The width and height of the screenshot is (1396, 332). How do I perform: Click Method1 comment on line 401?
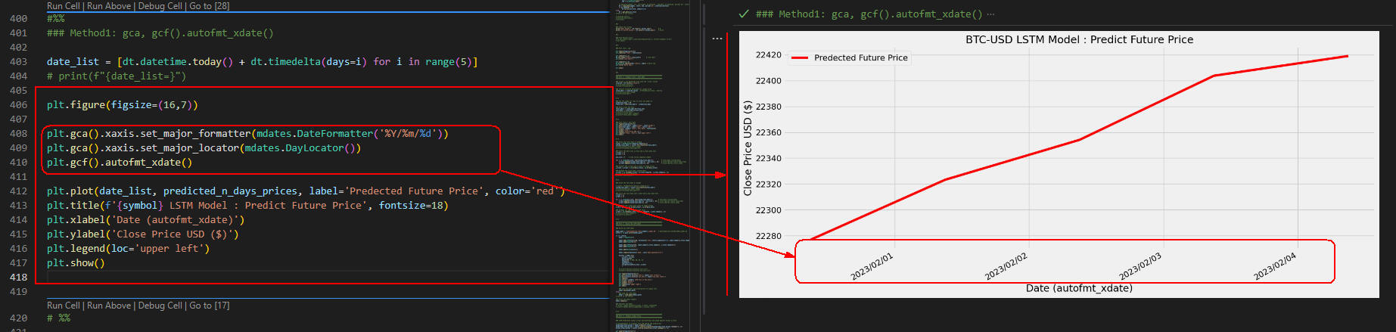pyautogui.click(x=160, y=33)
